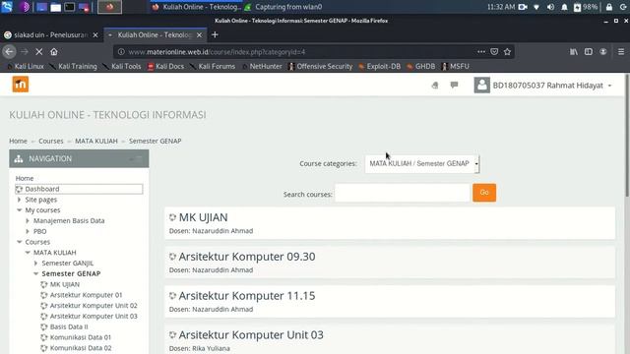Image resolution: width=630 pixels, height=354 pixels.
Task: Open Komunikasi Data 01 in tree
Action: (81, 337)
